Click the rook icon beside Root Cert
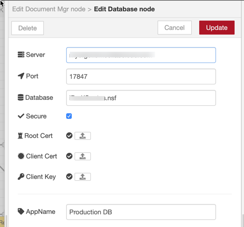 pos(20,136)
